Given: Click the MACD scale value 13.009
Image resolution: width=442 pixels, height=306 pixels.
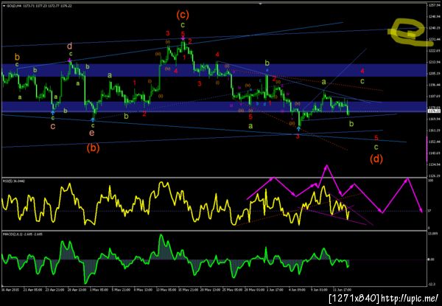Looking at the screenshot, I should [433, 234].
